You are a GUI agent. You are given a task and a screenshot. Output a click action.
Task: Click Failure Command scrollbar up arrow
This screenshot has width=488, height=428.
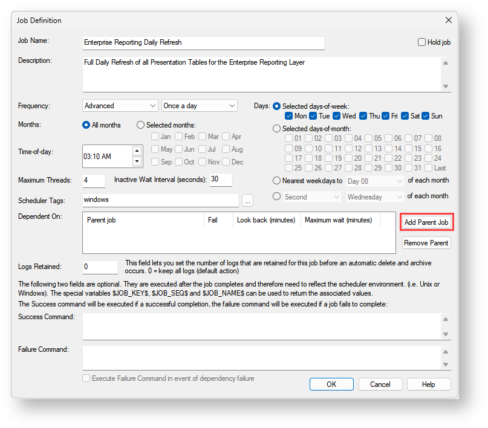(x=446, y=352)
